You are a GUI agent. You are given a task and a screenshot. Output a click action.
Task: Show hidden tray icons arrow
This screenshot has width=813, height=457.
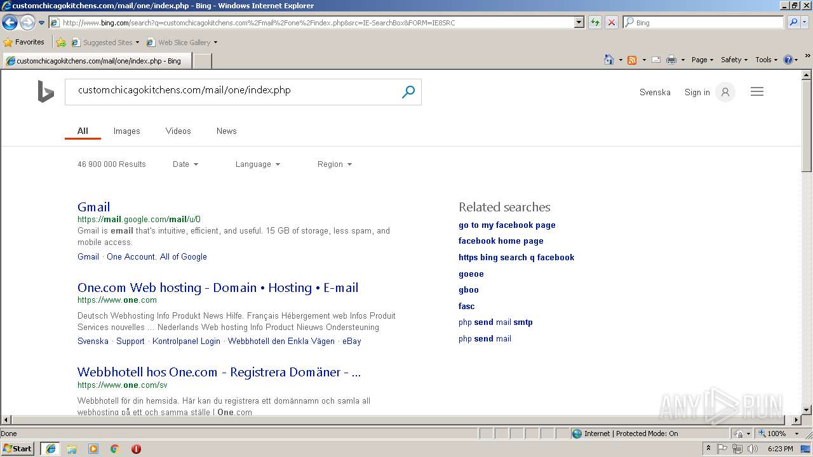tap(708, 449)
